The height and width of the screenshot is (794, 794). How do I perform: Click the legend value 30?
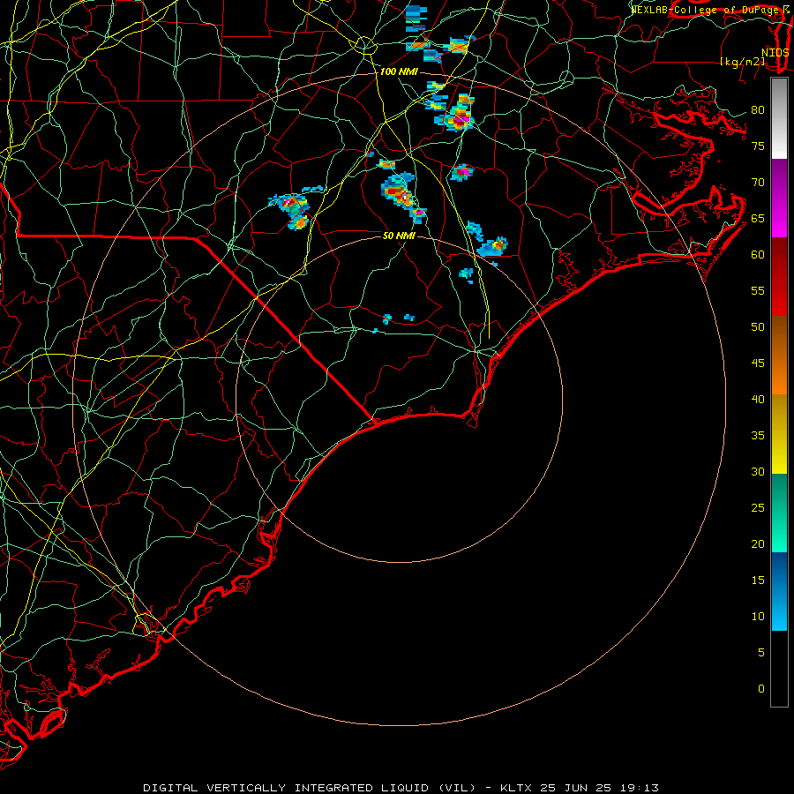(758, 471)
